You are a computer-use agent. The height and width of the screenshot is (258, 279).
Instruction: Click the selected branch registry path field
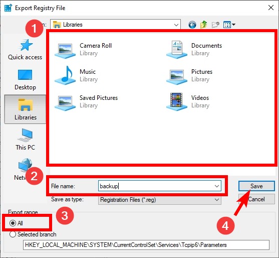point(146,245)
